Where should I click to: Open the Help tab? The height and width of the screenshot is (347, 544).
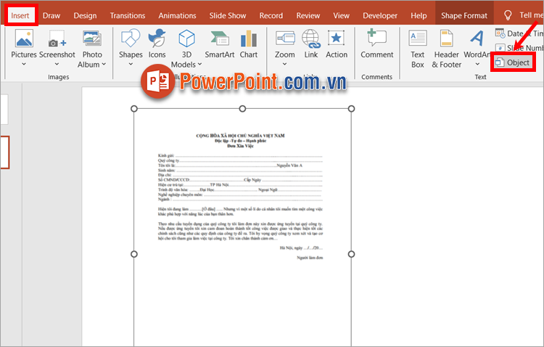point(419,16)
